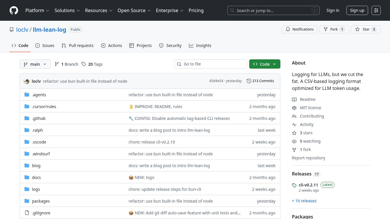
Task: Open the command palette icon in header
Action: pyautogui.click(x=376, y=10)
